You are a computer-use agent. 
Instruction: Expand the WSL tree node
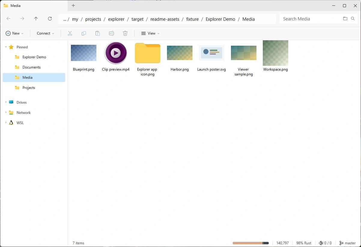click(6, 123)
